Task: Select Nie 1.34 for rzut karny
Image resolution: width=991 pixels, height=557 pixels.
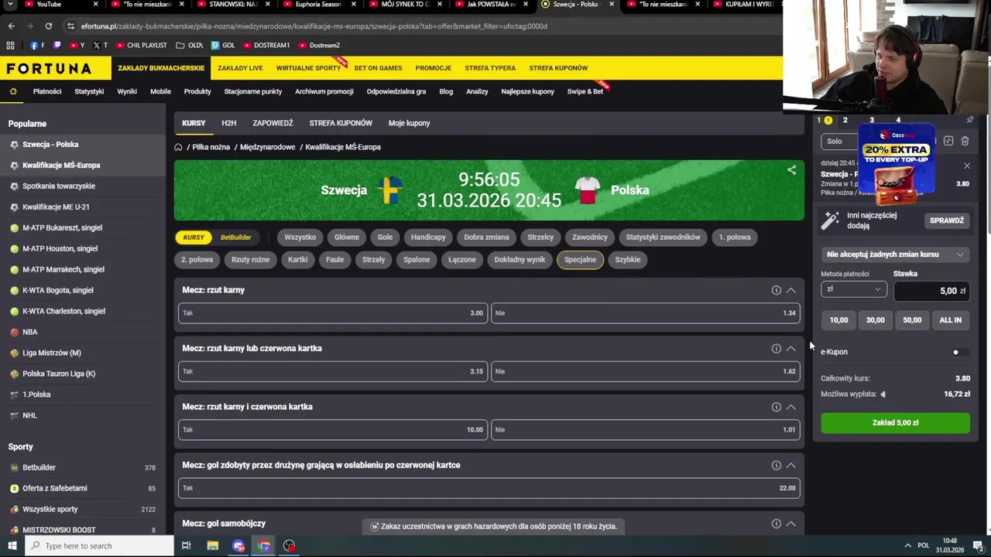Action: point(646,313)
